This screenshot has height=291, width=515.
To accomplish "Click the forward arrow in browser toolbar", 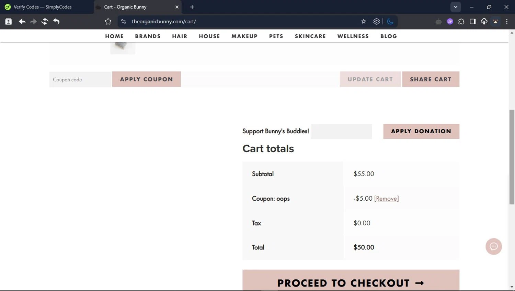I will tap(33, 22).
